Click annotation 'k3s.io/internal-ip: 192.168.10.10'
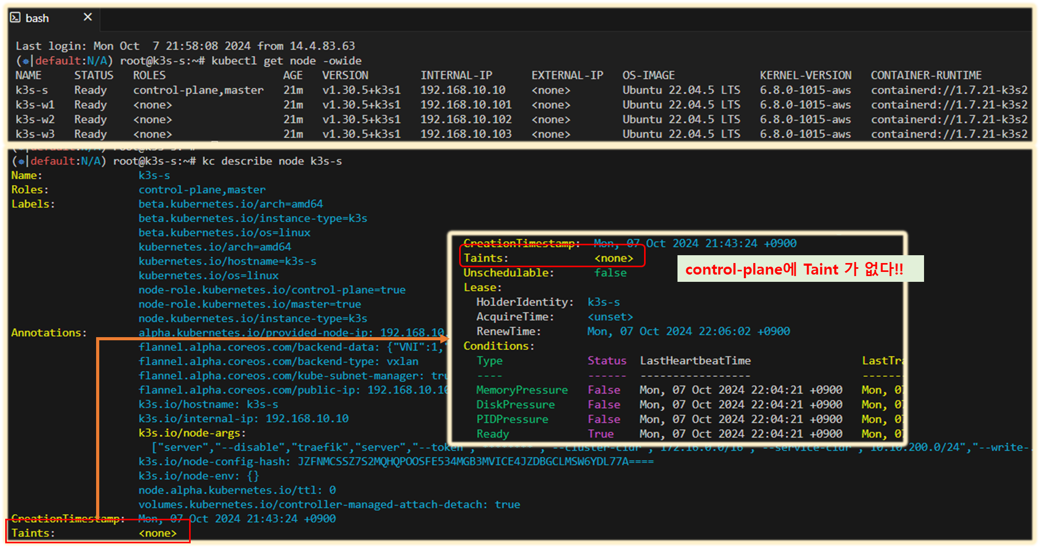The height and width of the screenshot is (548, 1040). 243,419
